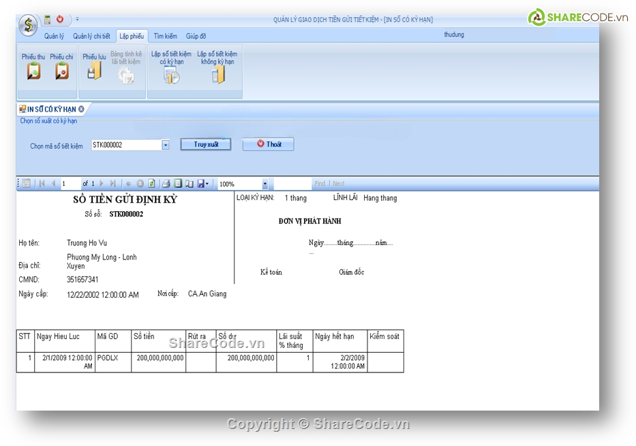Close the IN SỔ CÓ KỲ HẠN tab

82,109
